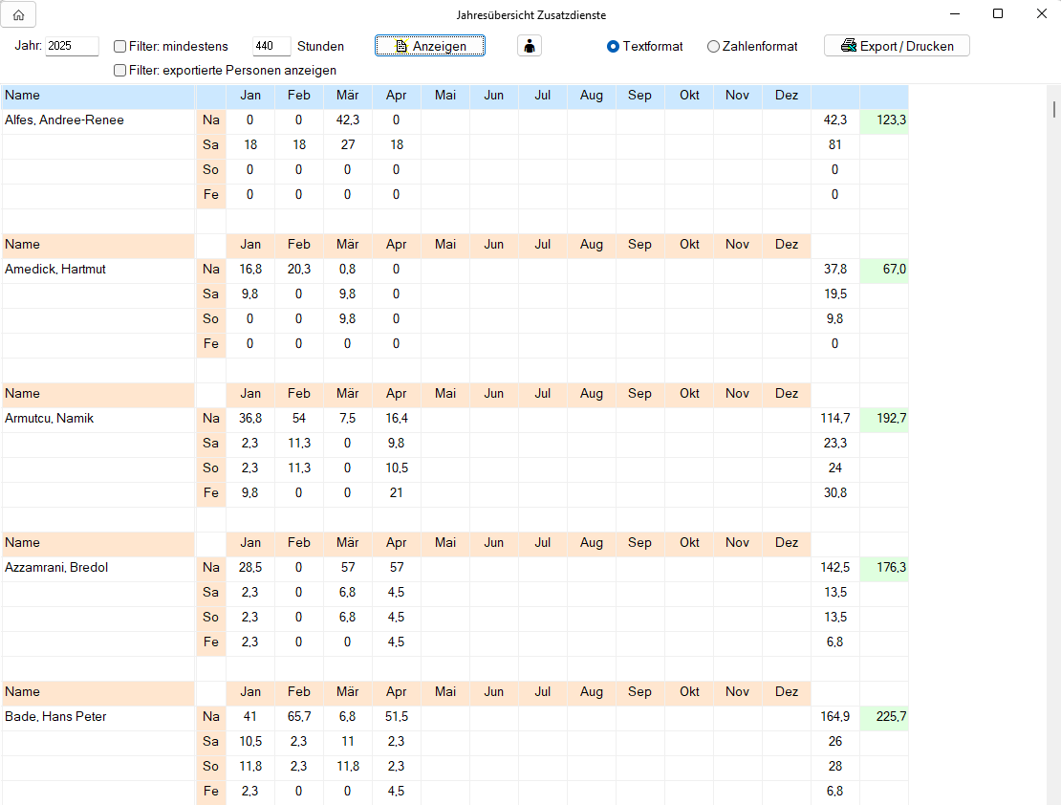Click the home icon button
The image size is (1061, 805).
point(18,14)
